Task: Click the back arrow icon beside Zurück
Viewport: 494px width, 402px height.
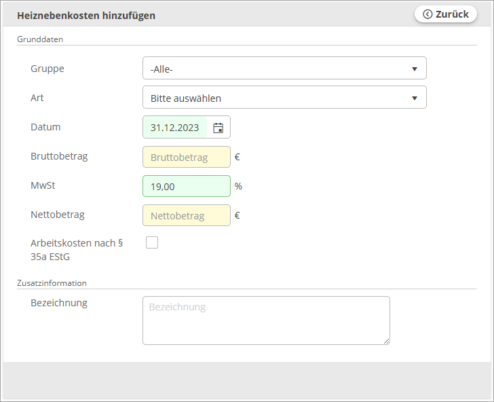Action: pyautogui.click(x=427, y=14)
